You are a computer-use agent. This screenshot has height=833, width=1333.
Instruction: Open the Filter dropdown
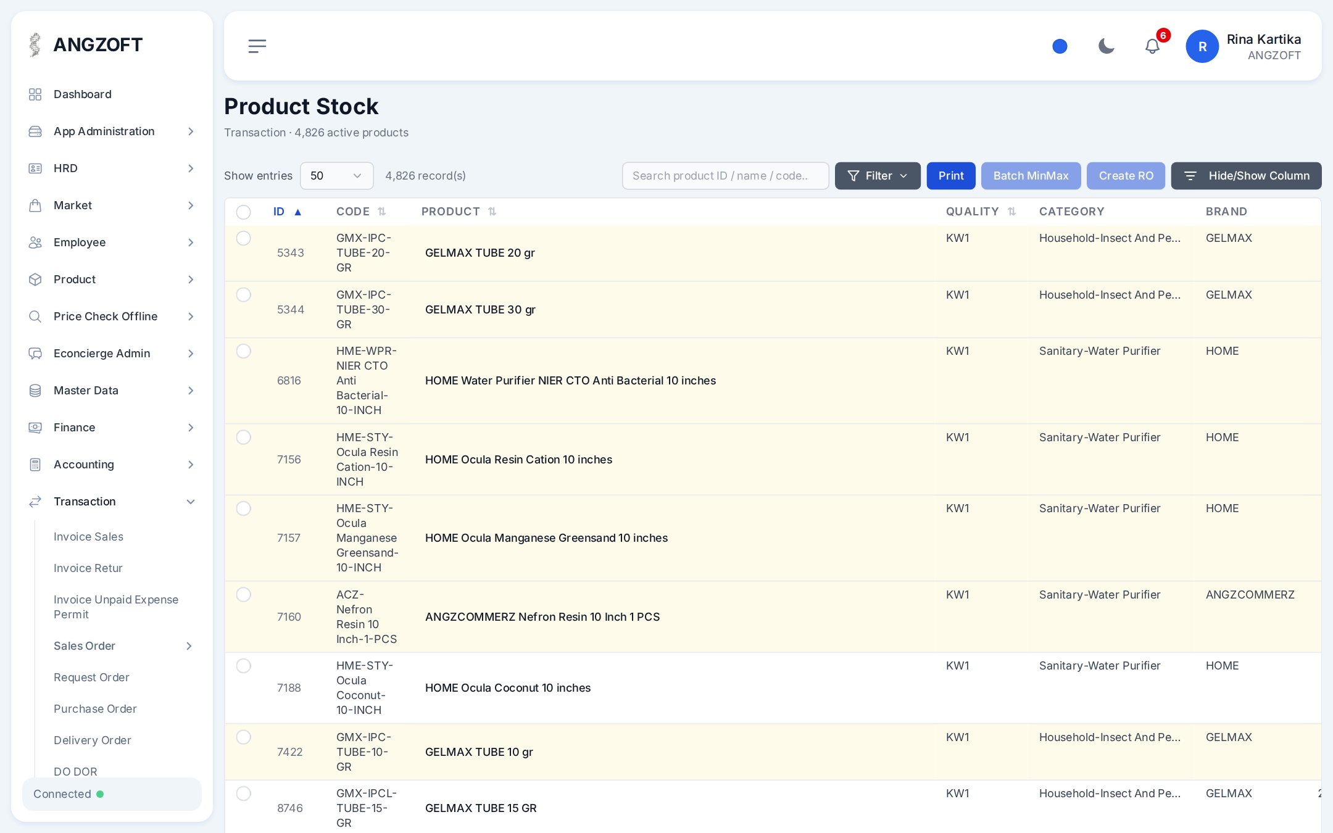click(x=877, y=176)
